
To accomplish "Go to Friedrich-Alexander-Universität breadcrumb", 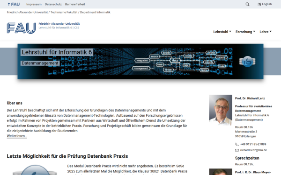I will (x=27, y=12).
